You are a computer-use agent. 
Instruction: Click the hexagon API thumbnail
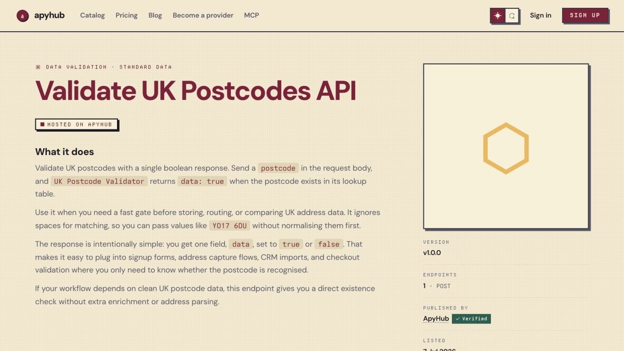coord(506,146)
